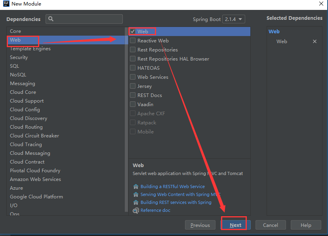Click the home icon beside Building a RESTful Web Service
The image size is (328, 236).
coord(136,187)
